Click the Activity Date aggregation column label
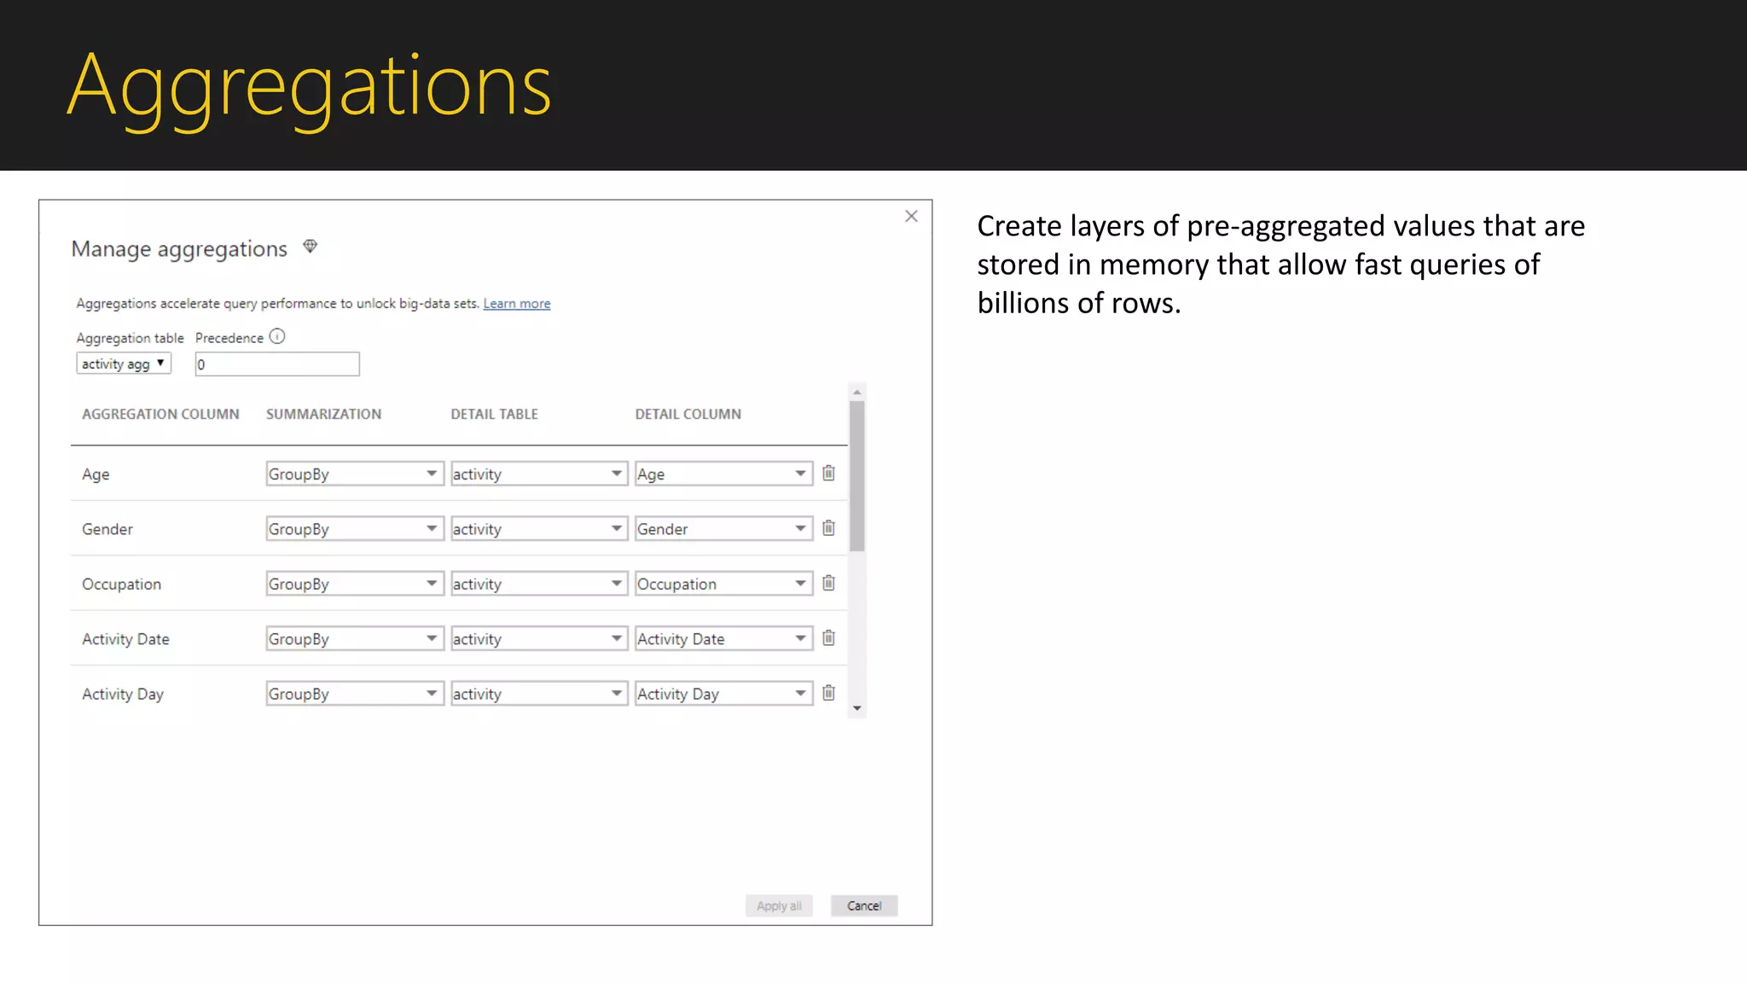The image size is (1747, 983). point(125,639)
